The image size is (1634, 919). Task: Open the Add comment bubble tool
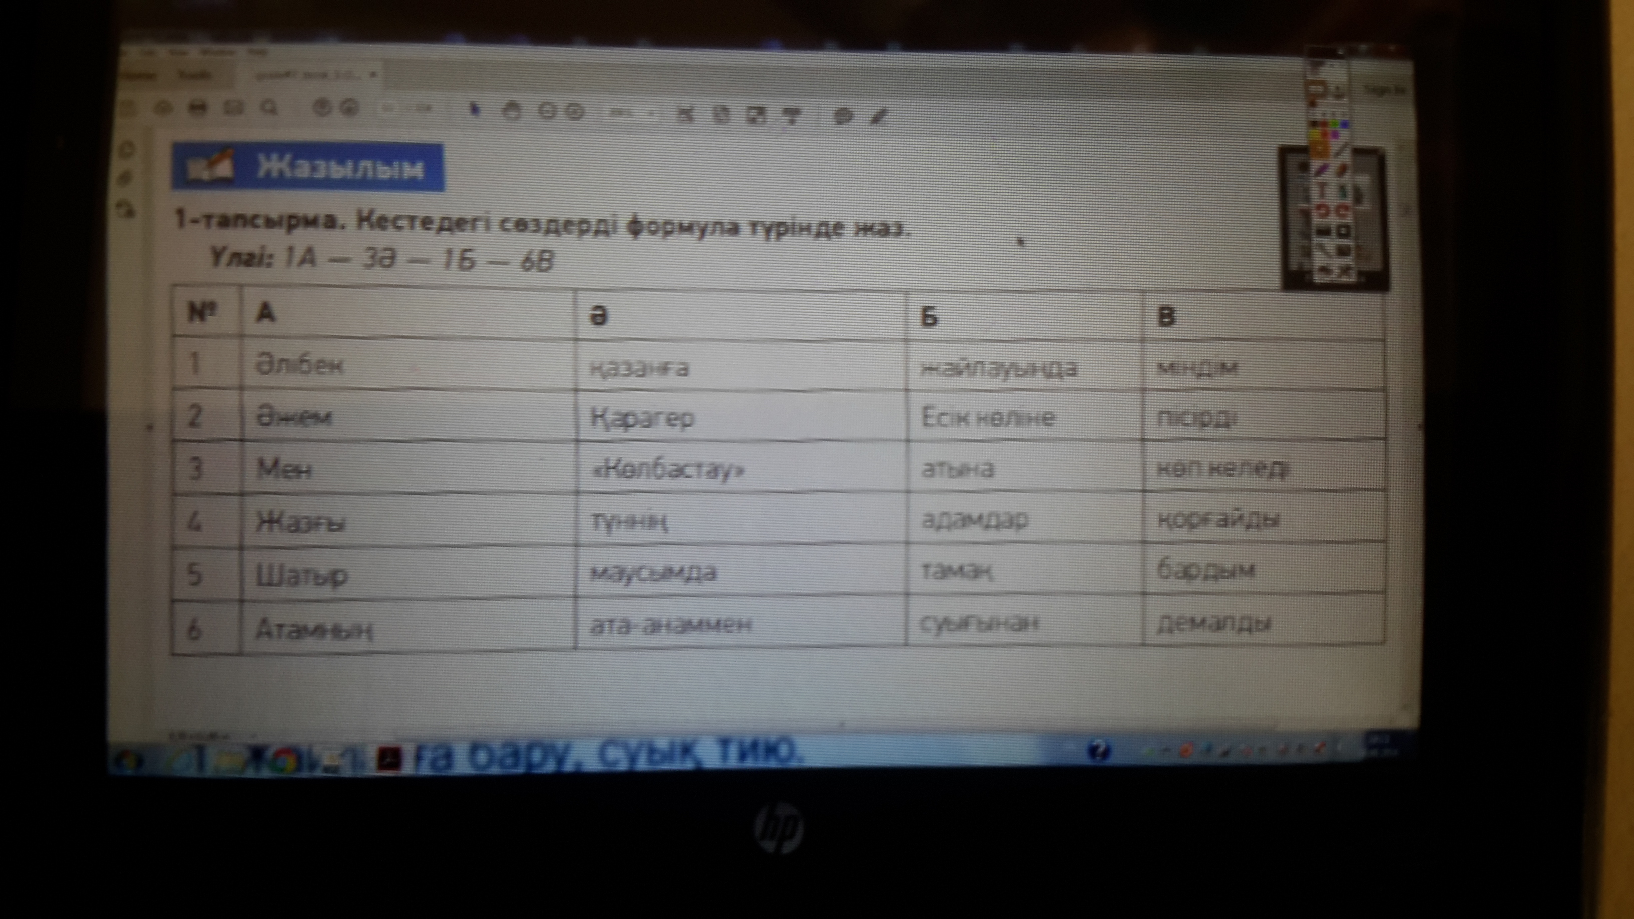coord(843,116)
